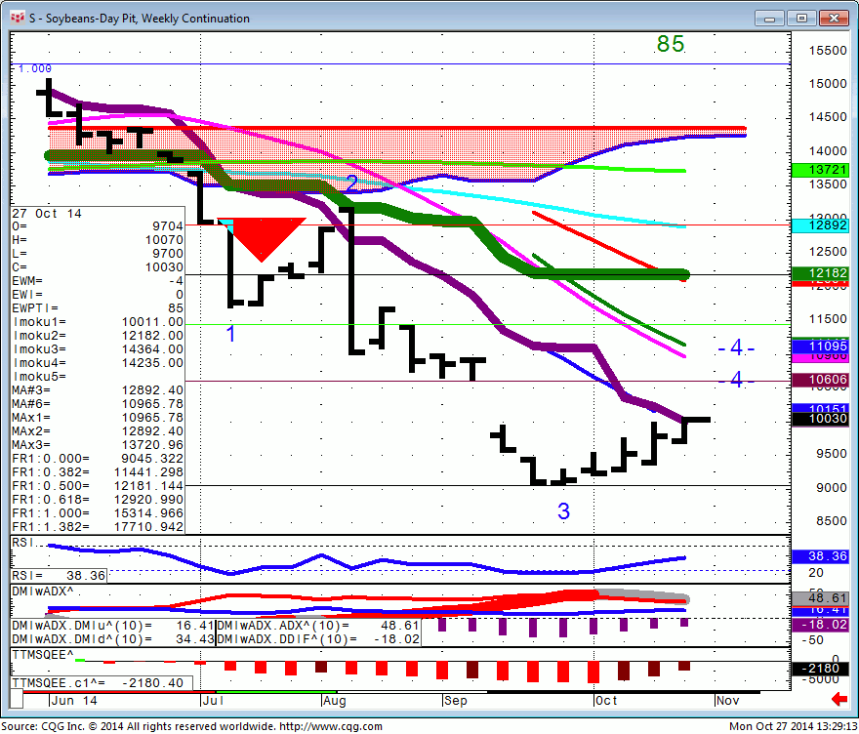Click the gray 48.61 ADX value label

[821, 598]
